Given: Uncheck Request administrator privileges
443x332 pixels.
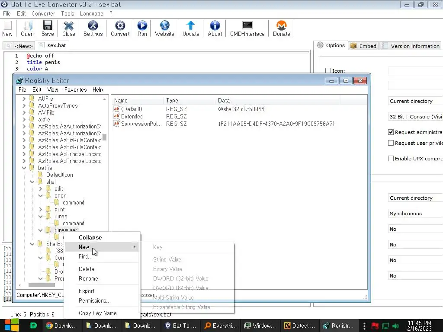Looking at the screenshot, I should (x=391, y=132).
